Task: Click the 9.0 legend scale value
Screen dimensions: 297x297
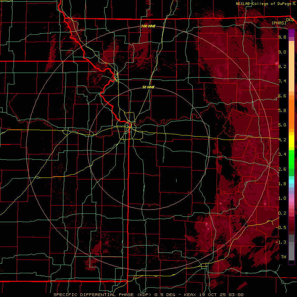Action: 282,52
